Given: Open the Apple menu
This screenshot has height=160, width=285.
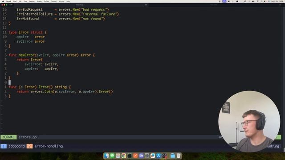Looking at the screenshot, I should coord(3,1).
